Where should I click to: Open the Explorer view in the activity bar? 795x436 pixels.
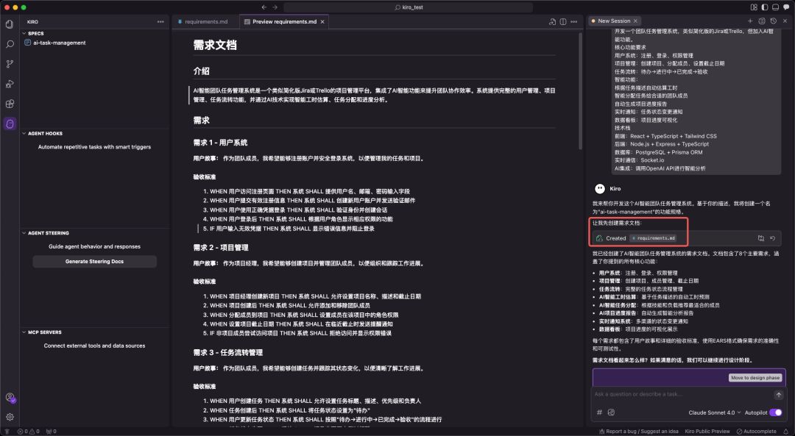(9, 24)
